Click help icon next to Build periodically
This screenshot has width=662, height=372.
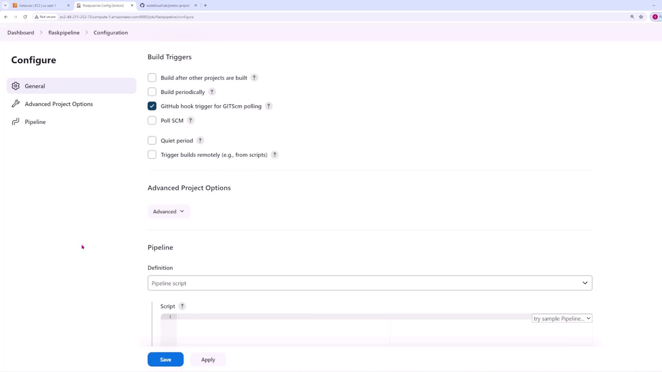tap(212, 92)
